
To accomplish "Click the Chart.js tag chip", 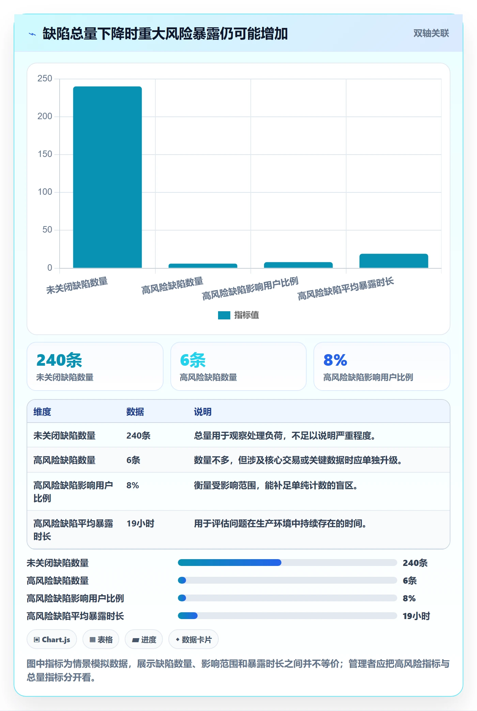I will tap(52, 639).
